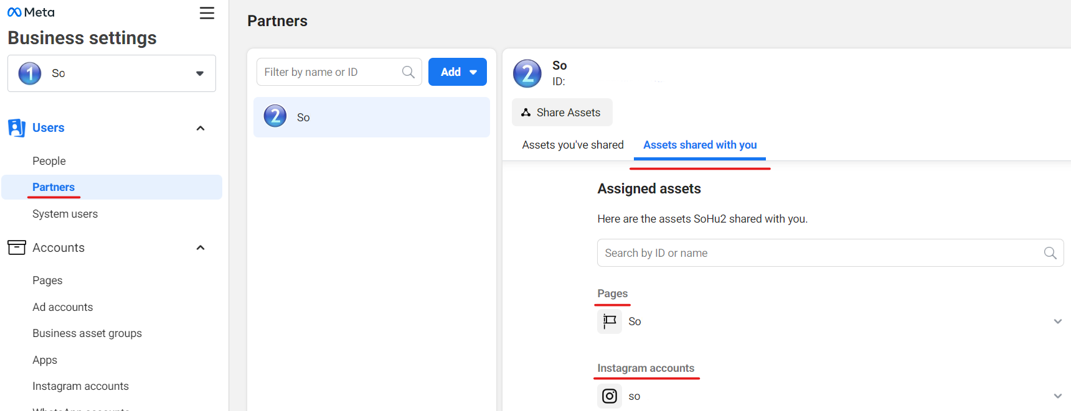Focus the Search by ID or name field
1071x411 pixels.
pyautogui.click(x=831, y=253)
